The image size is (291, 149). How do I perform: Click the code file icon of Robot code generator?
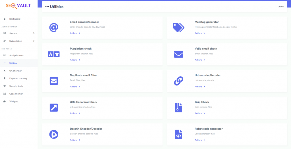click(x=178, y=134)
